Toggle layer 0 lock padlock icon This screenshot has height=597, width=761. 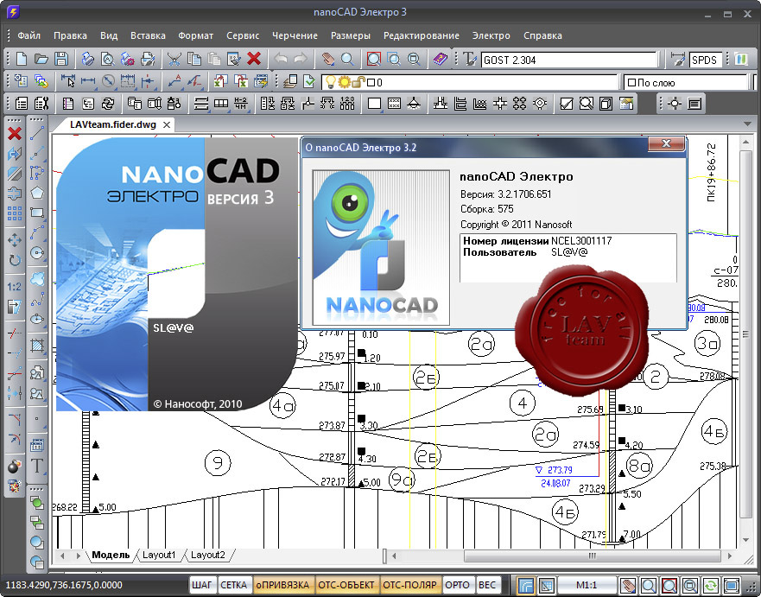(358, 82)
